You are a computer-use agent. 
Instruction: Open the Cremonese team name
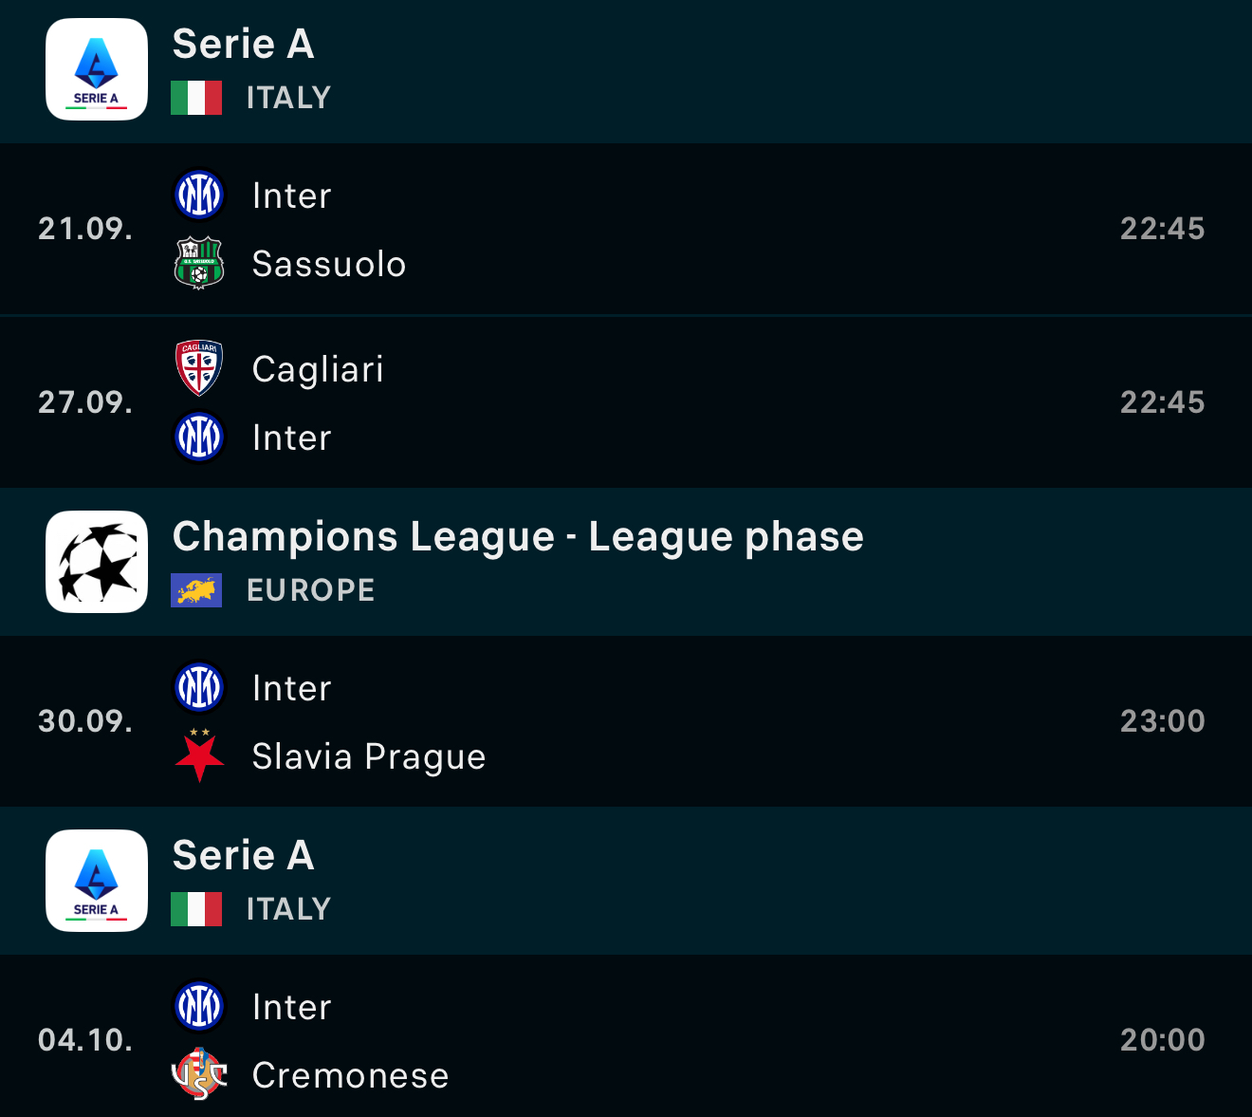pos(350,1075)
